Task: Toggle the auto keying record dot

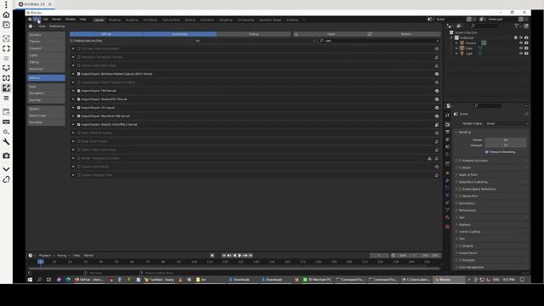Action: (212, 255)
